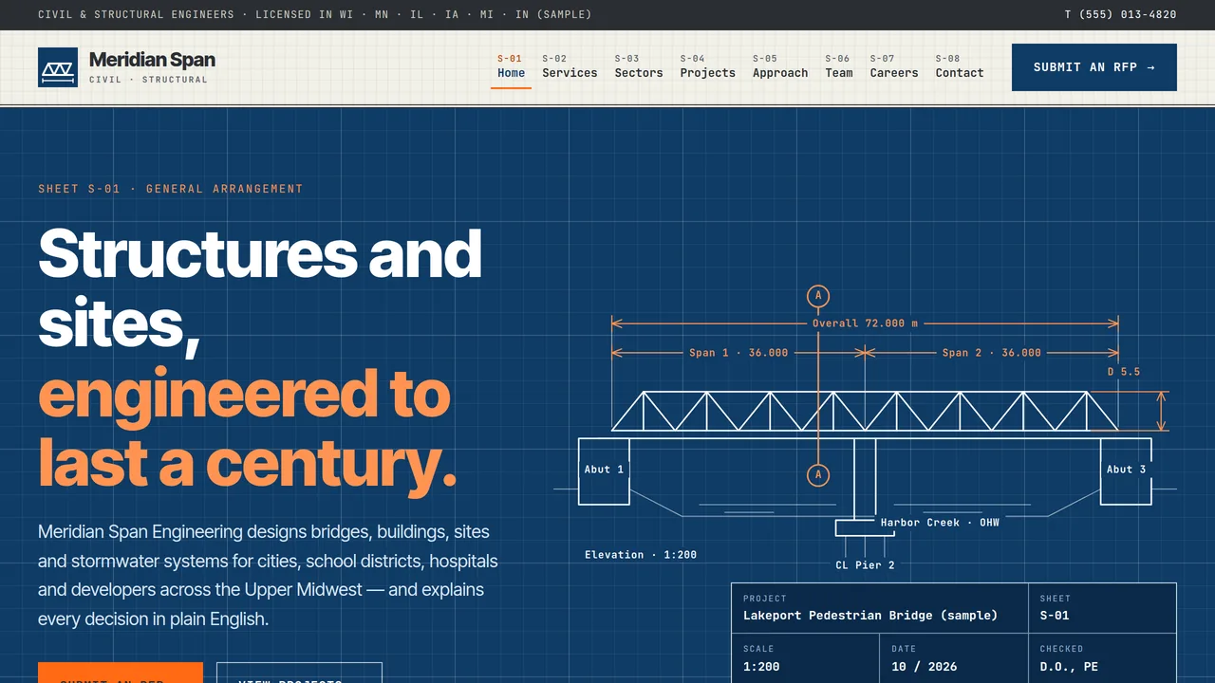
Task: Click the Abut 3 label in the drawing
Action: (1126, 470)
